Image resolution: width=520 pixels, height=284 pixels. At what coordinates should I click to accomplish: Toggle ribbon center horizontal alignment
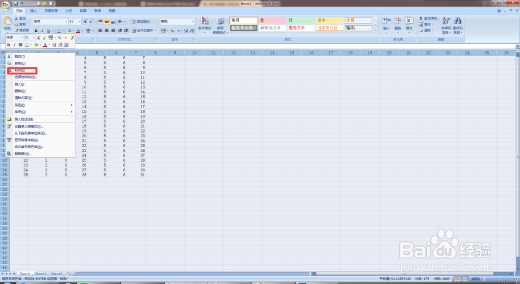[x=107, y=31]
